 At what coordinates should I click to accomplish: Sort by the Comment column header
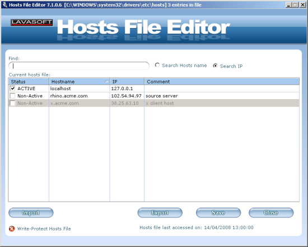222,81
